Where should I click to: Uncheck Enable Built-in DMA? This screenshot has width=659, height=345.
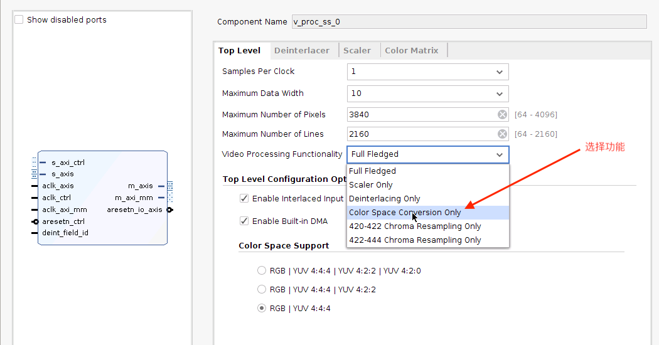[x=244, y=221]
